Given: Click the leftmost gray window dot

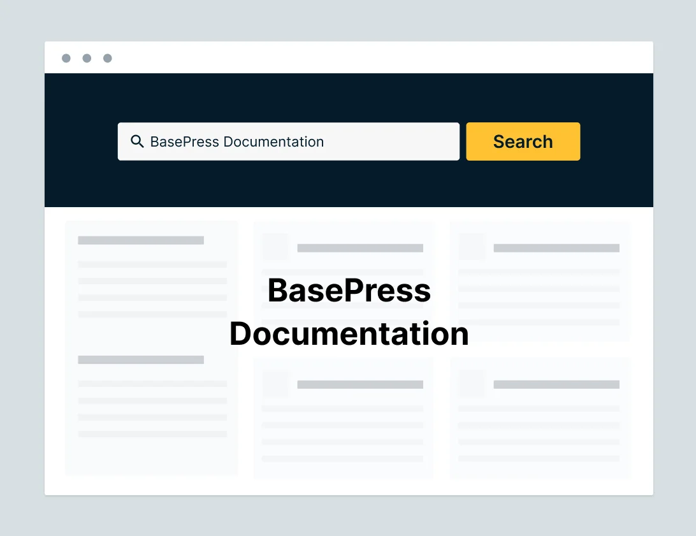Looking at the screenshot, I should 66,59.
